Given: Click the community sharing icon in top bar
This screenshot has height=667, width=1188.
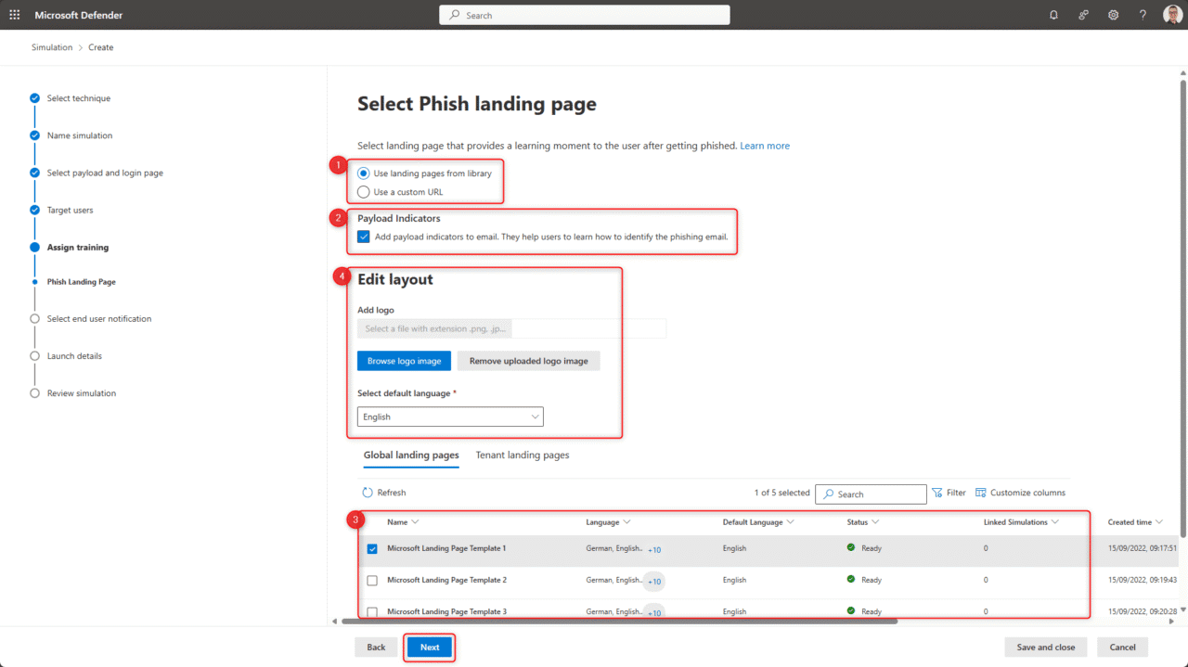Looking at the screenshot, I should pos(1083,15).
